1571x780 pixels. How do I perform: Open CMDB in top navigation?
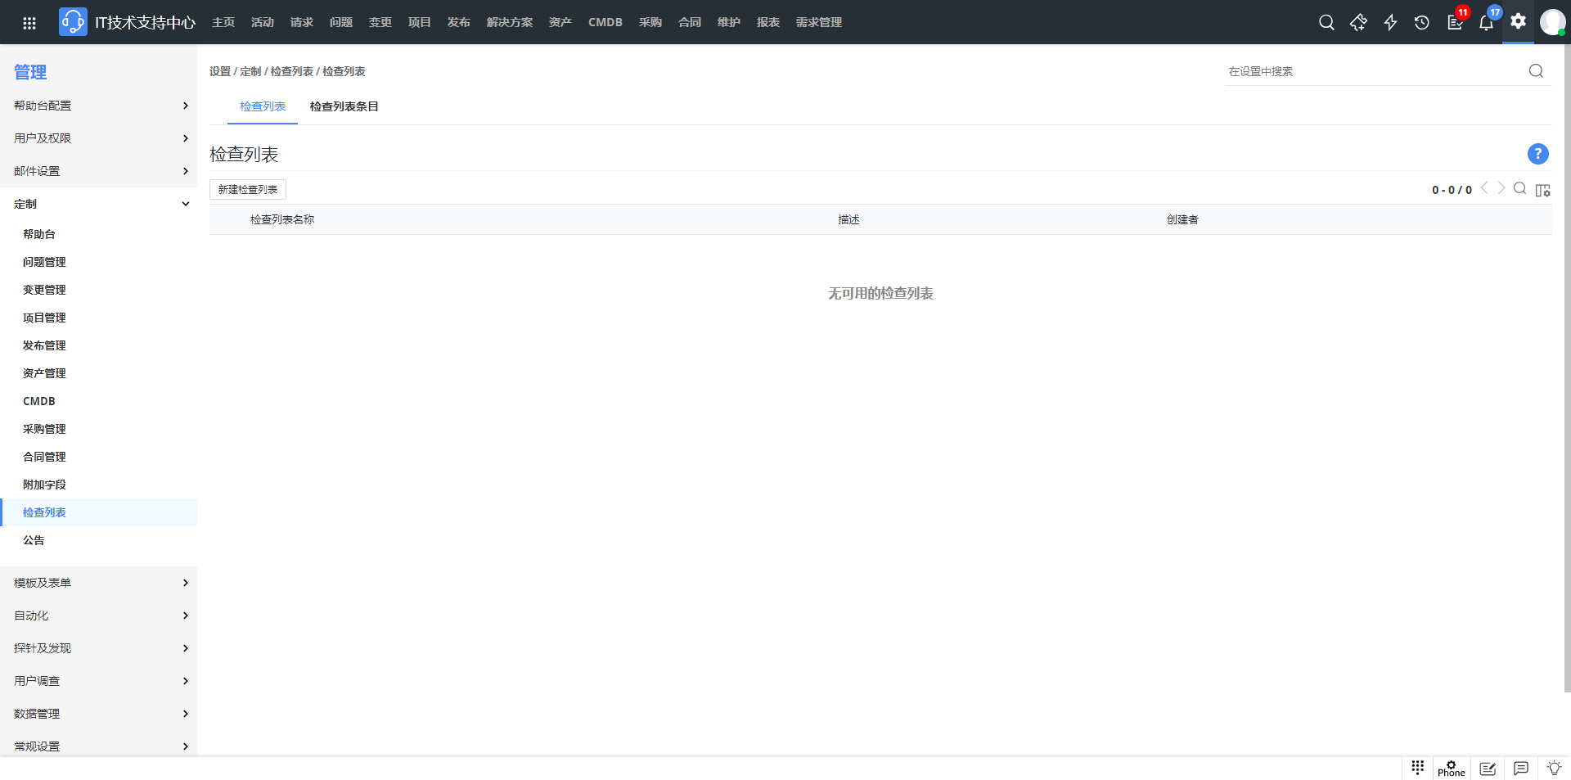[x=605, y=22]
